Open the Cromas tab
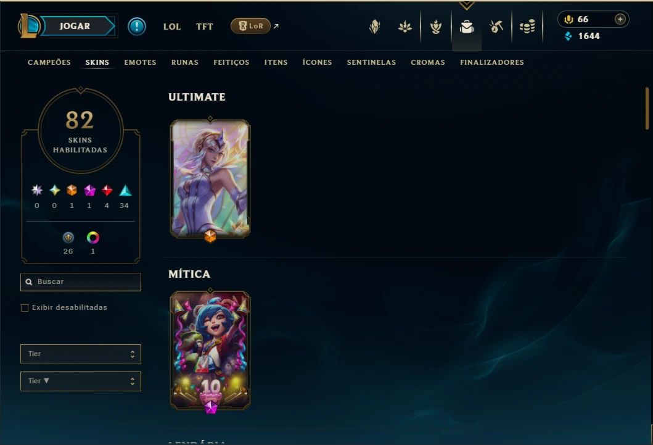The image size is (653, 445). coord(428,62)
